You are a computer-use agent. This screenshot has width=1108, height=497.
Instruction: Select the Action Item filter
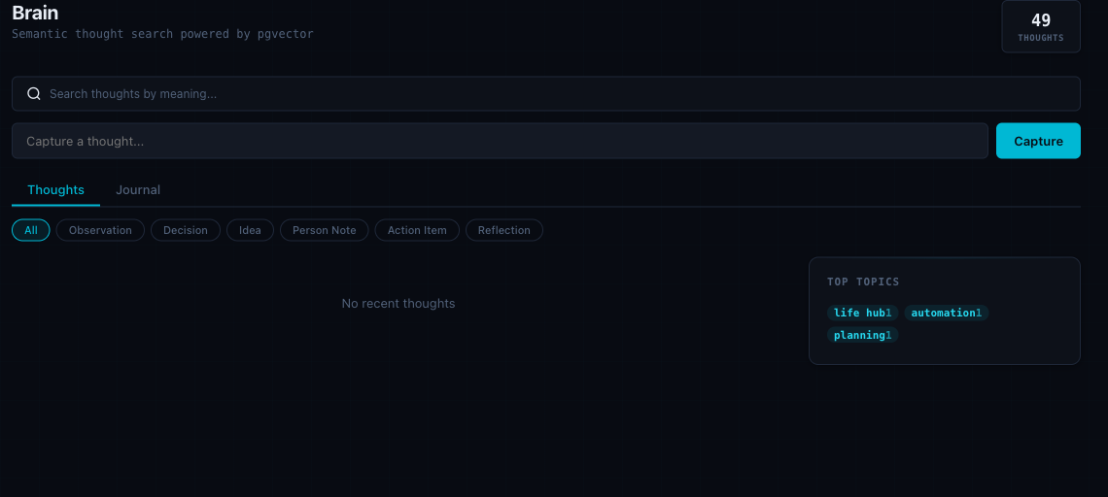[x=417, y=230]
